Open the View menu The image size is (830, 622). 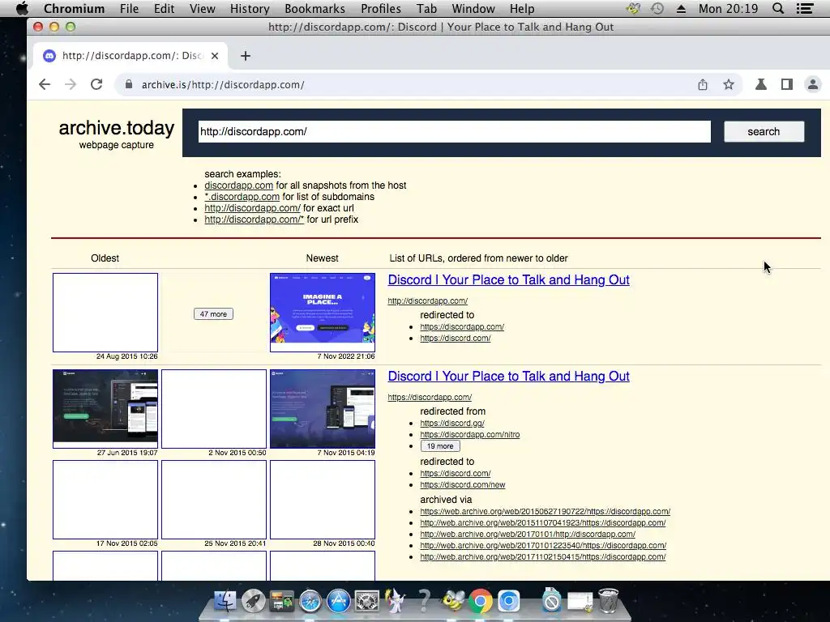(202, 8)
